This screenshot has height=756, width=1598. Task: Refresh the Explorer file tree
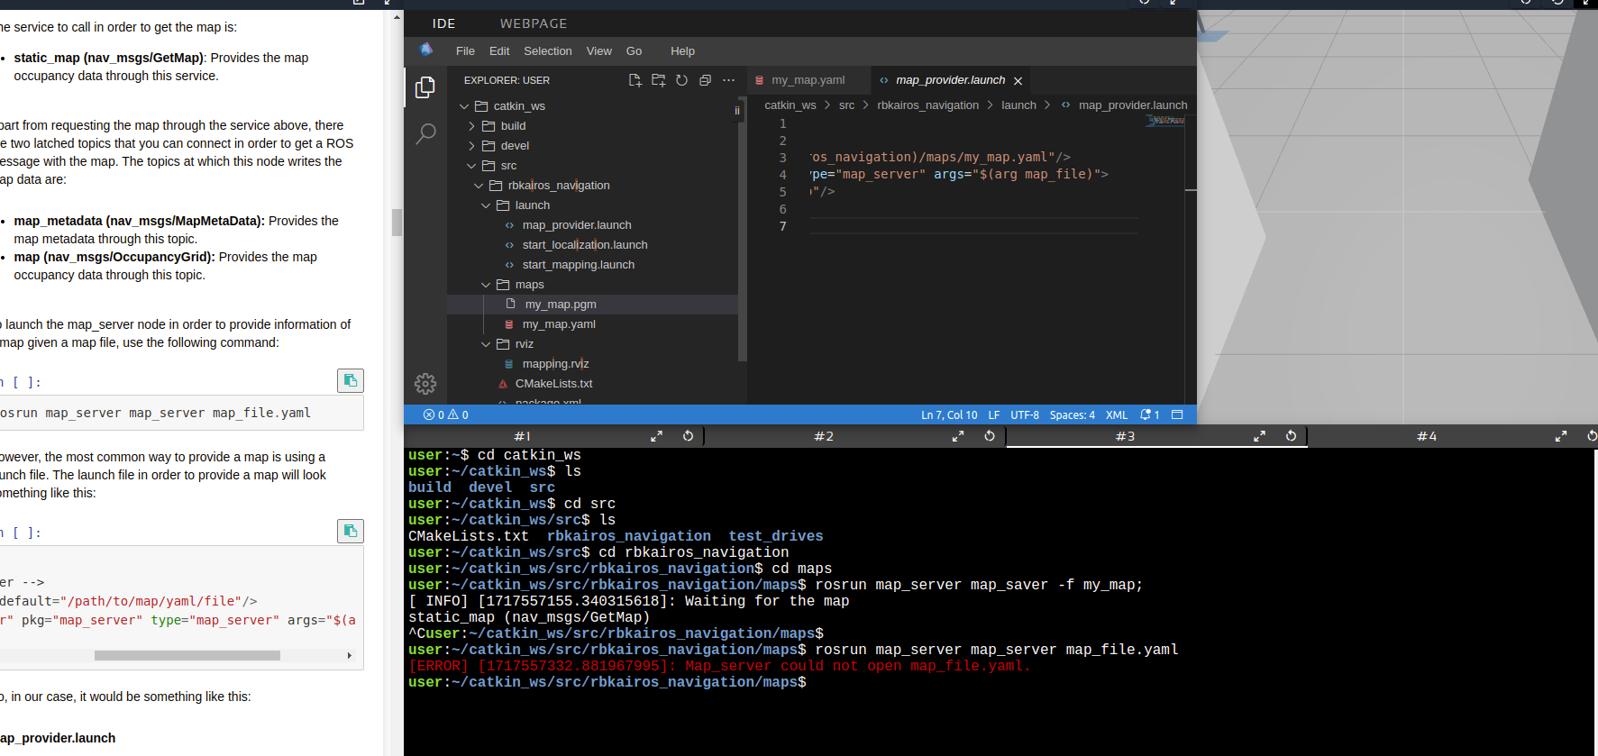681,80
